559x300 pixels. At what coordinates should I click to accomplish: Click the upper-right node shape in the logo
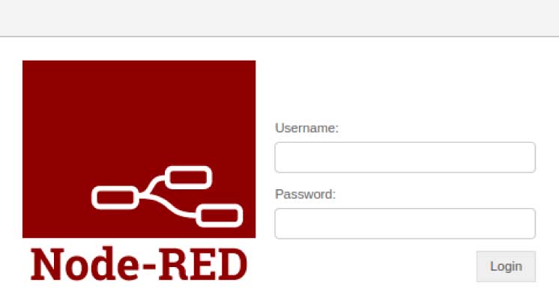188,177
